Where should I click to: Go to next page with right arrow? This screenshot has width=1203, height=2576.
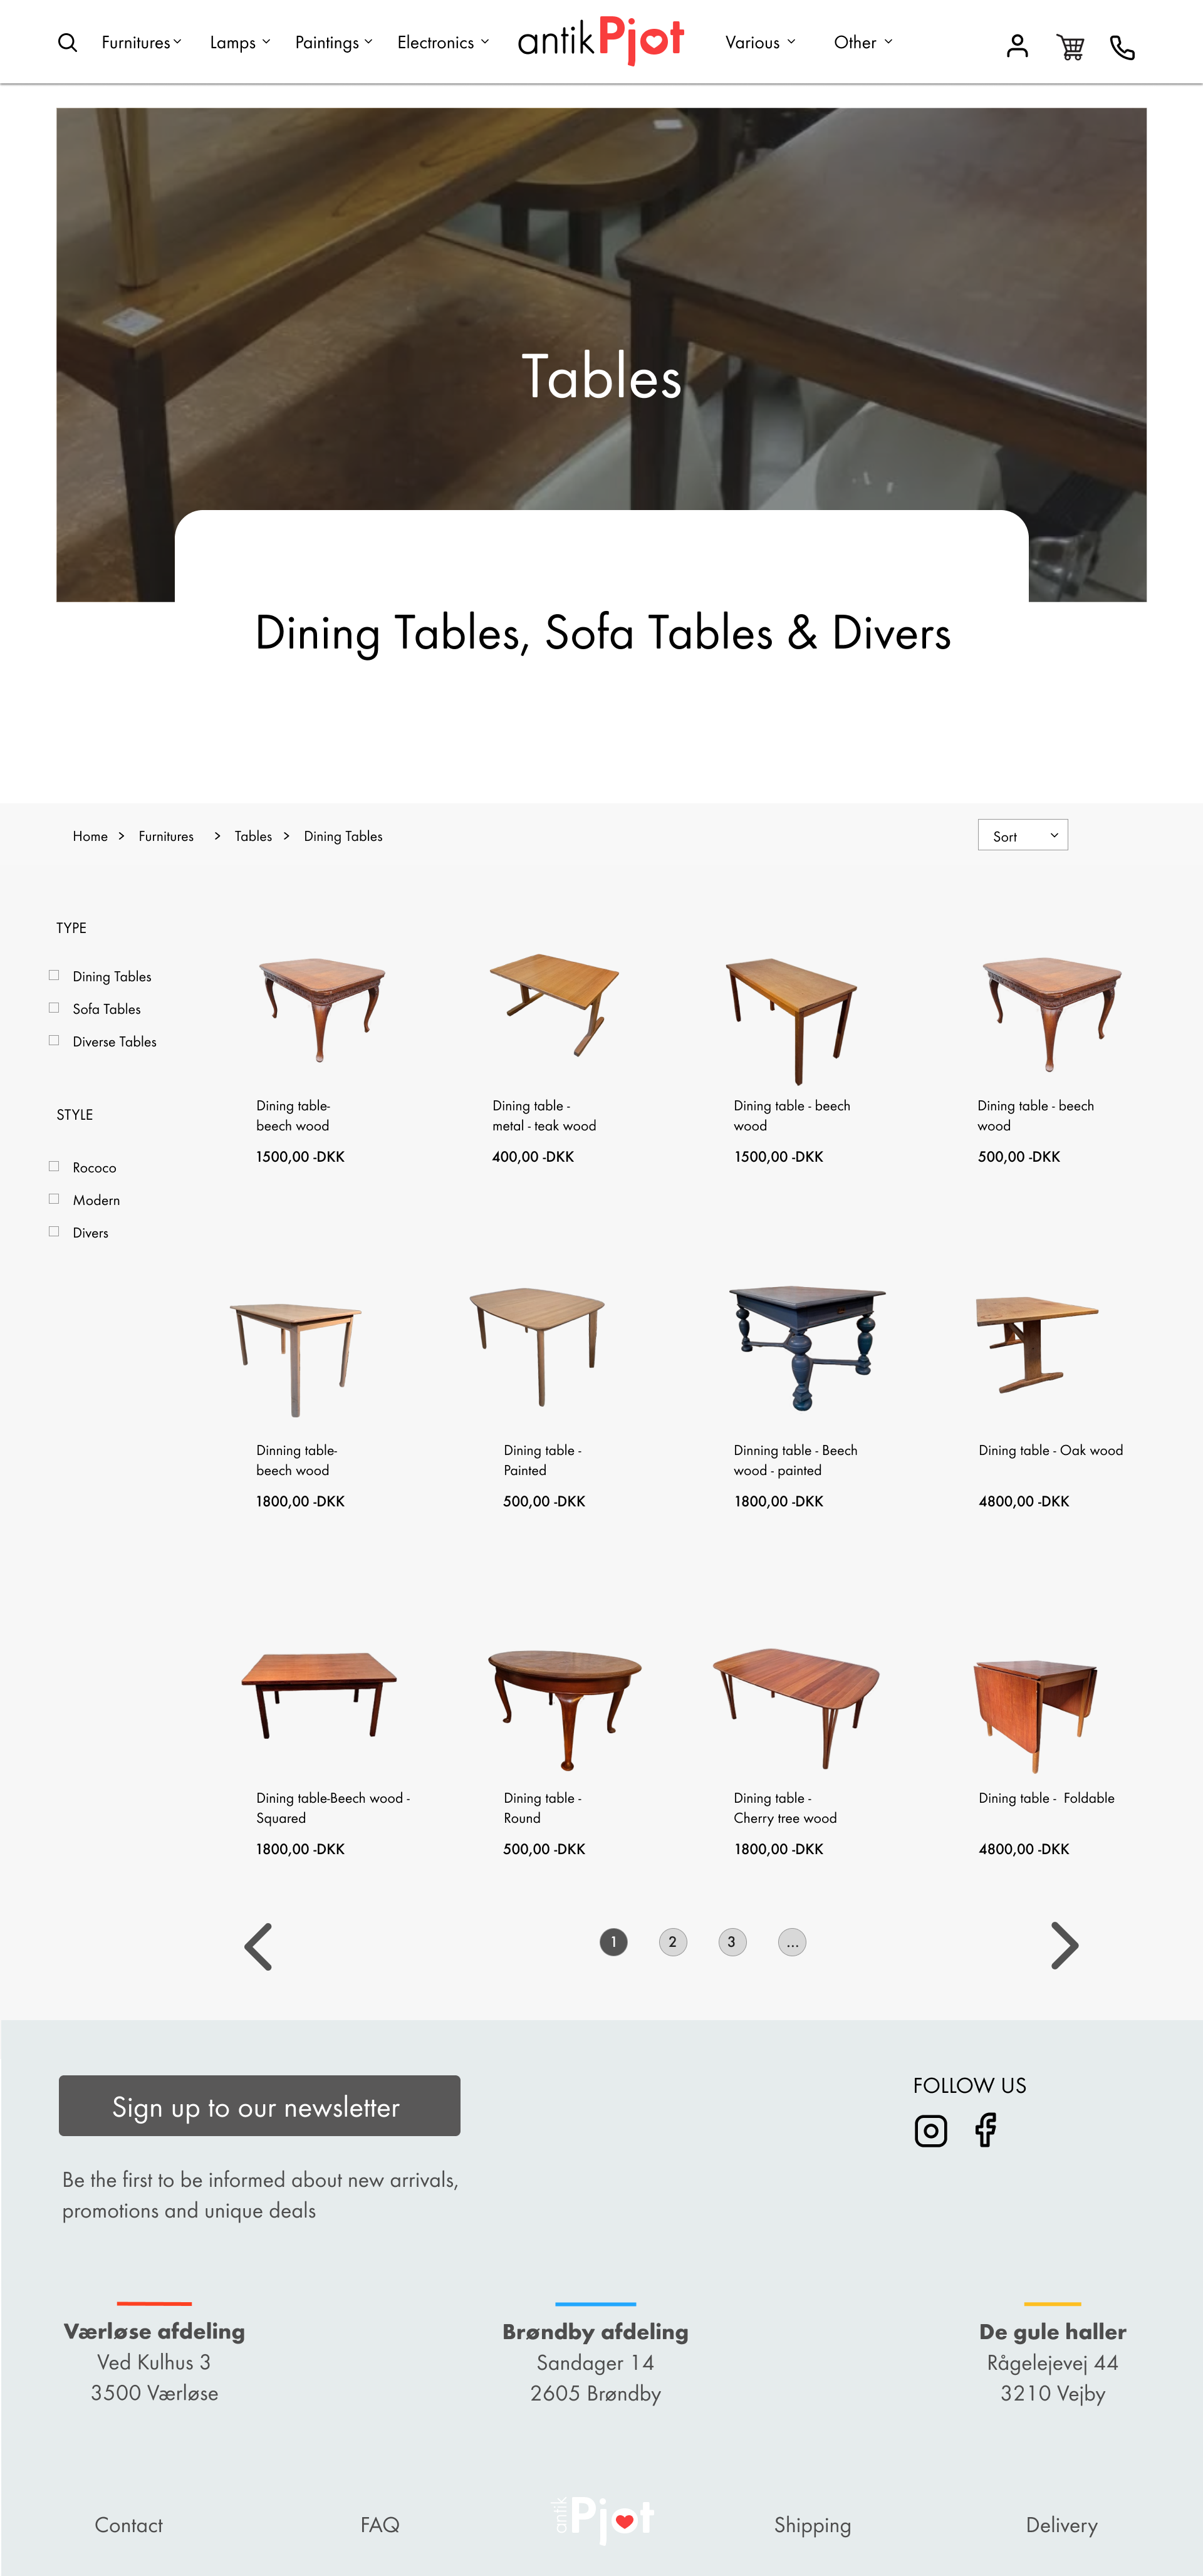(1064, 1946)
